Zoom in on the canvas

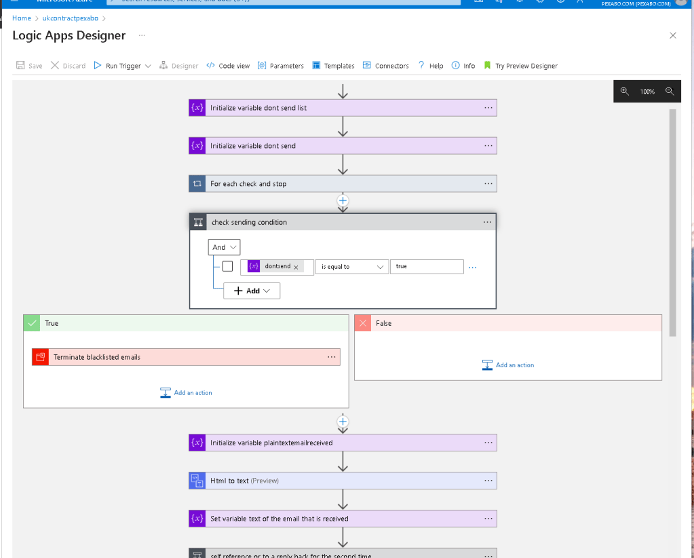(625, 91)
